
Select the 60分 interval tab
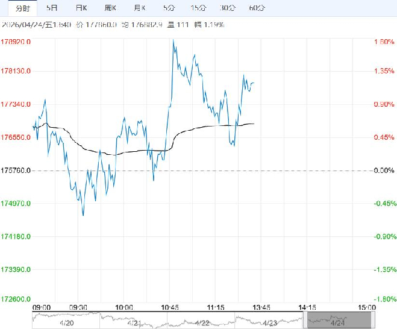click(x=257, y=8)
